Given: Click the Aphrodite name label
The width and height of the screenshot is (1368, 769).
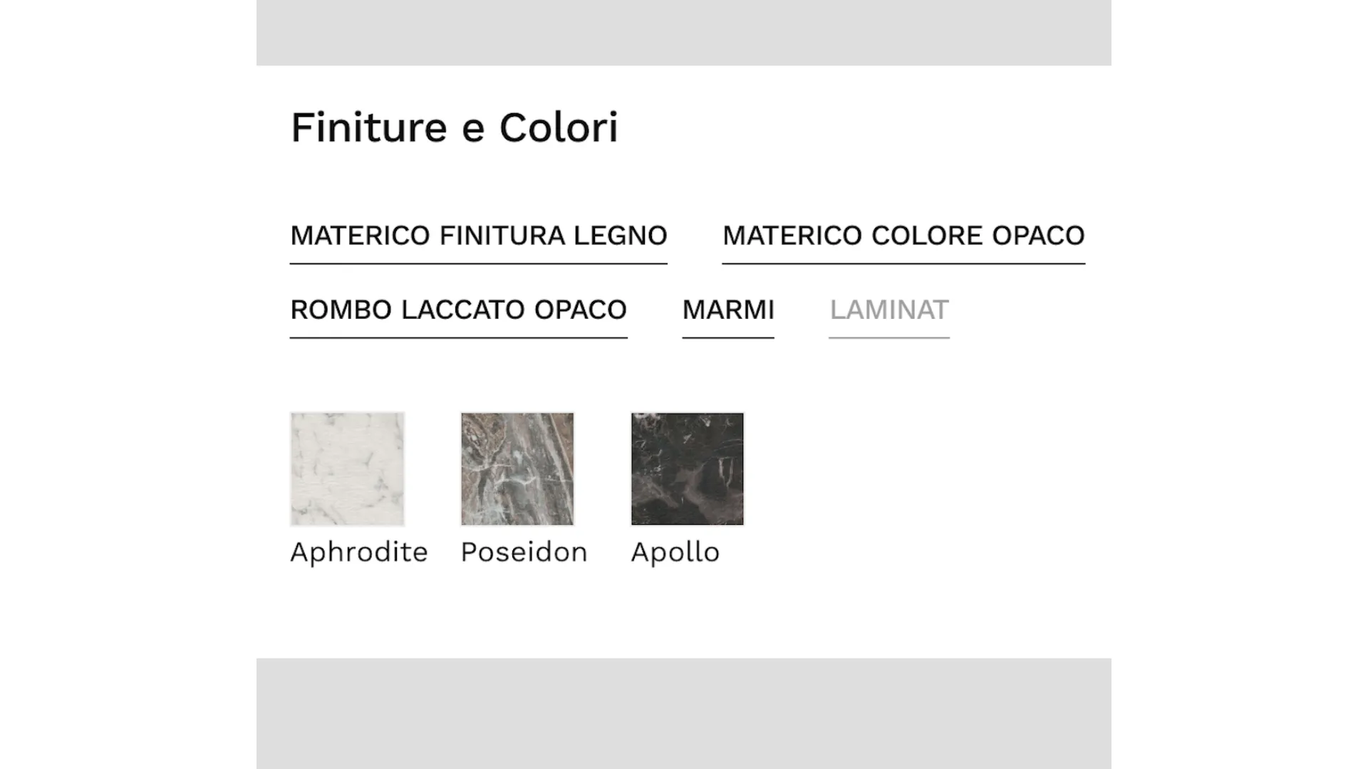Looking at the screenshot, I should point(359,553).
